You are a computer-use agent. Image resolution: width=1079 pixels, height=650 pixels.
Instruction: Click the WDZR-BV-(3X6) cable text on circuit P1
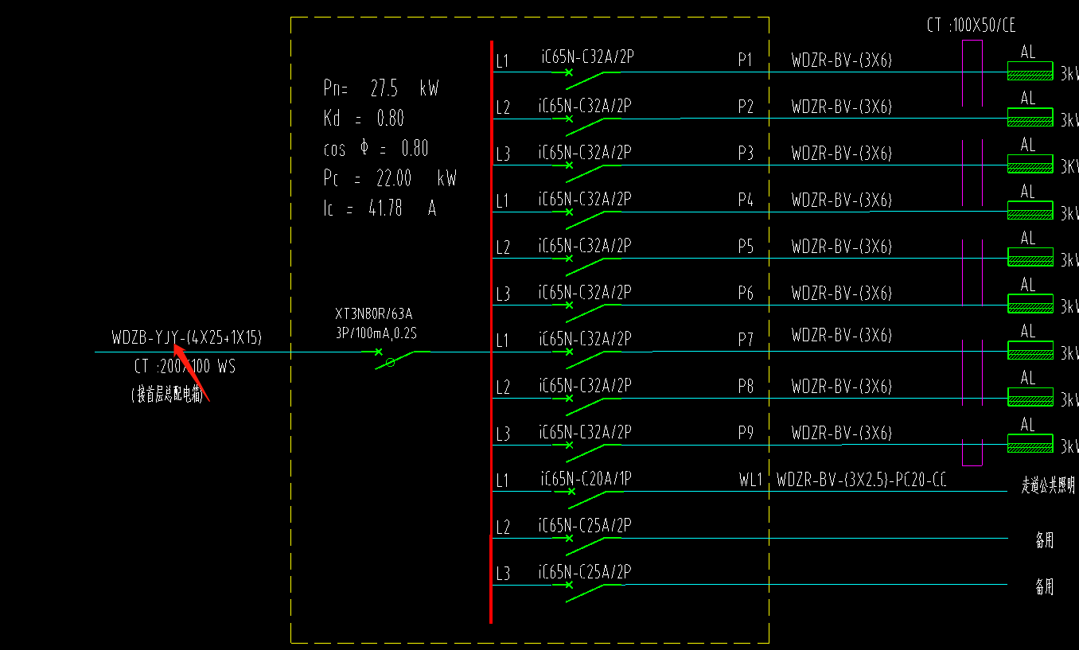[x=841, y=60]
